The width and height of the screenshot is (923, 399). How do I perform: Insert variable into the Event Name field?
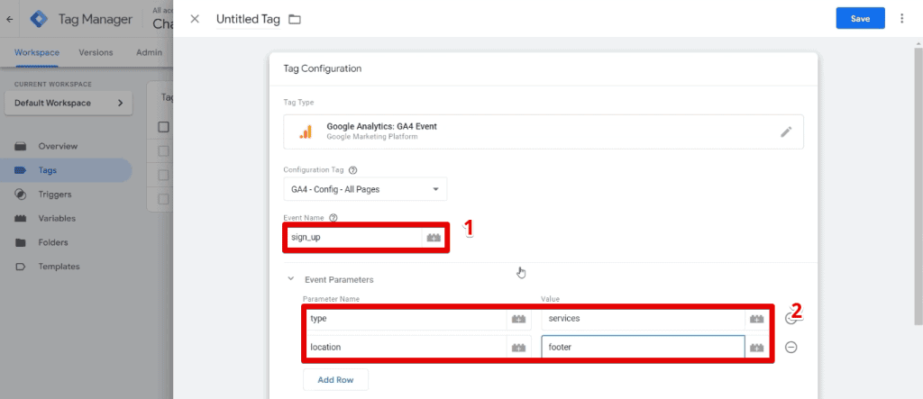point(434,238)
